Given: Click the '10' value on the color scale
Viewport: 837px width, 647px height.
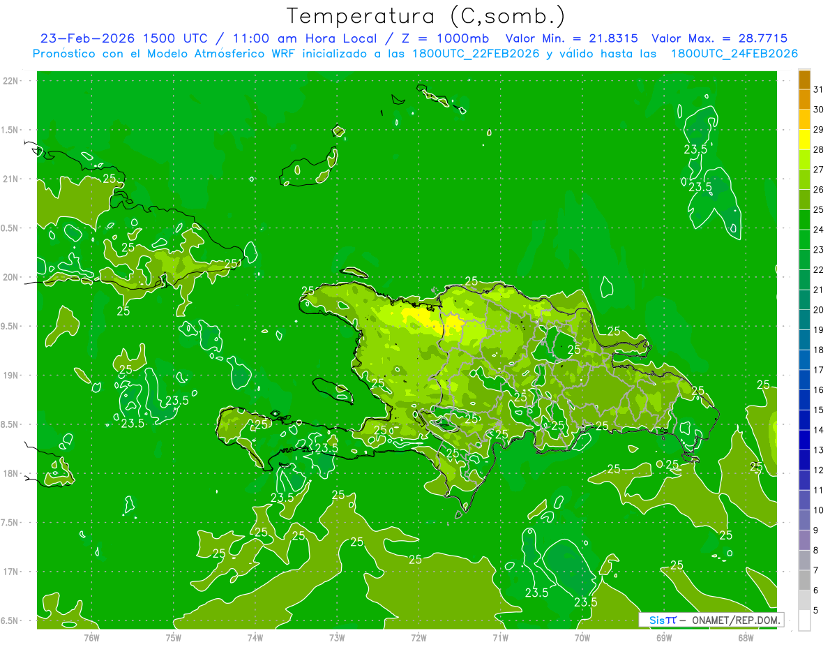Looking at the screenshot, I should click(819, 510).
